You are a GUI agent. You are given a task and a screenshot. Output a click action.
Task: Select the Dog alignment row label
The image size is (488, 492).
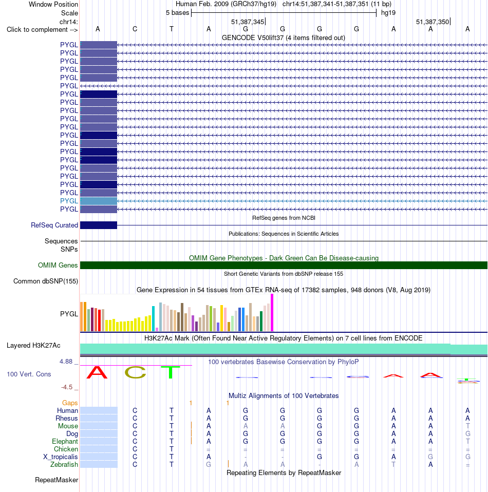click(x=72, y=433)
